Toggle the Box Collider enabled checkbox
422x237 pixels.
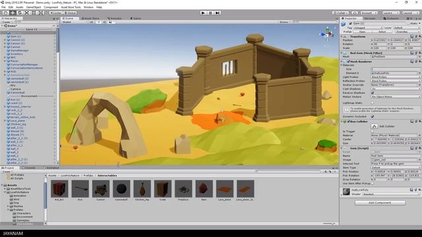pos(349,121)
